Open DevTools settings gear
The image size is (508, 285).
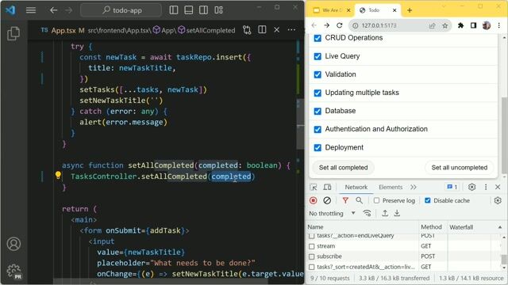pyautogui.click(x=471, y=187)
